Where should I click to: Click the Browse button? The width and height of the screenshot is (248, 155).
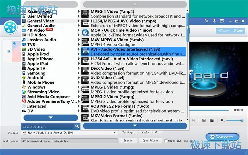coord(128,140)
